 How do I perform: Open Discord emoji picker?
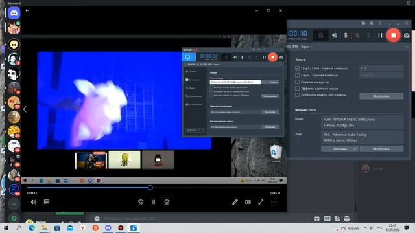pyautogui.click(x=347, y=219)
